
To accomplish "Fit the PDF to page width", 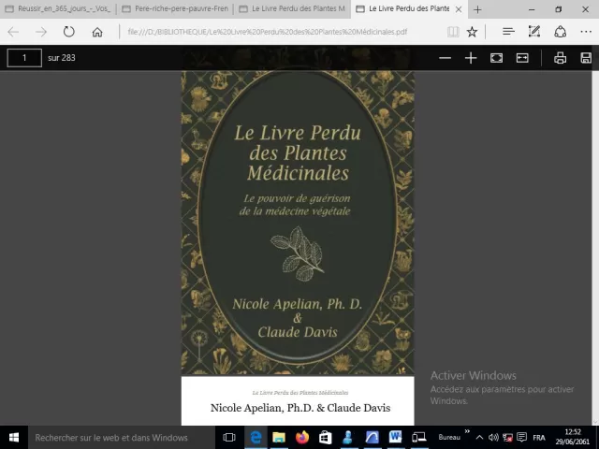I will (522, 58).
